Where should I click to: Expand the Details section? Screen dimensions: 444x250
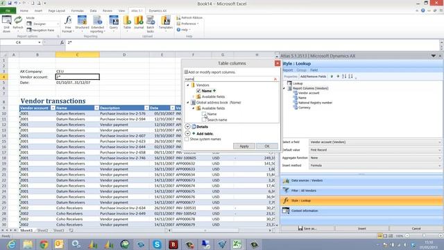[187, 126]
